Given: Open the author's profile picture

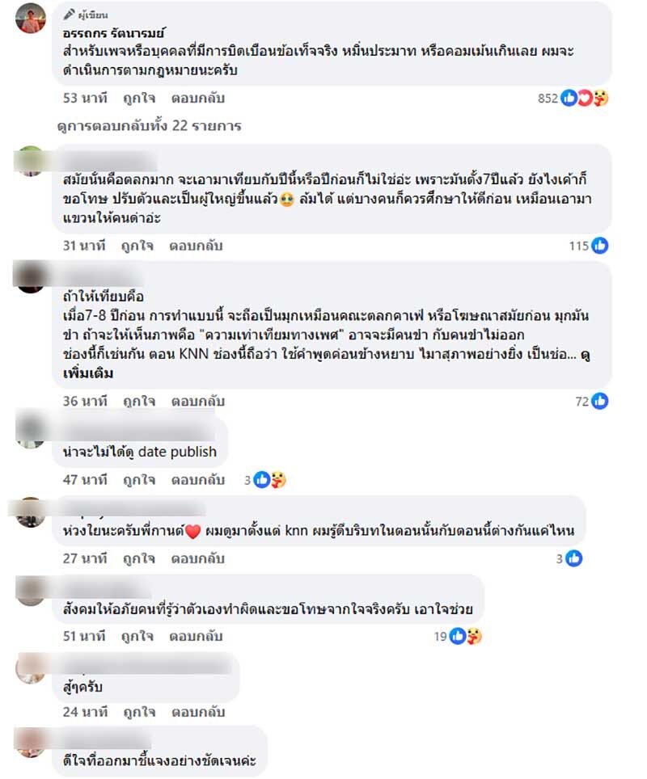Looking at the screenshot, I should tap(31, 18).
